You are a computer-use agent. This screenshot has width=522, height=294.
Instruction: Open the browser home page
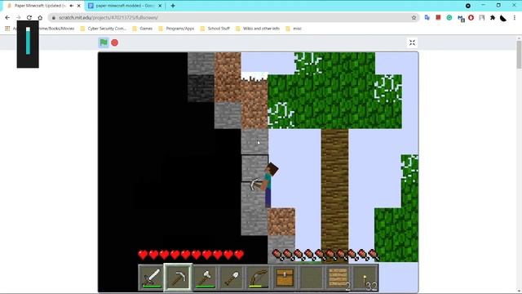[x=40, y=18]
